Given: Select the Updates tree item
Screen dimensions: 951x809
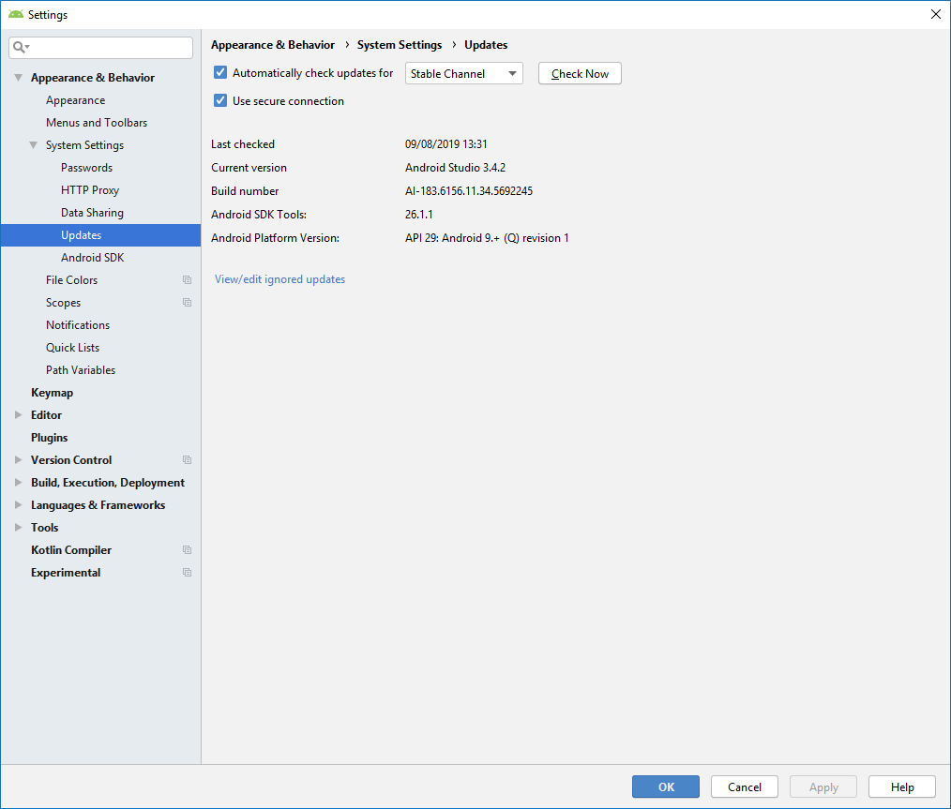Looking at the screenshot, I should coord(100,235).
